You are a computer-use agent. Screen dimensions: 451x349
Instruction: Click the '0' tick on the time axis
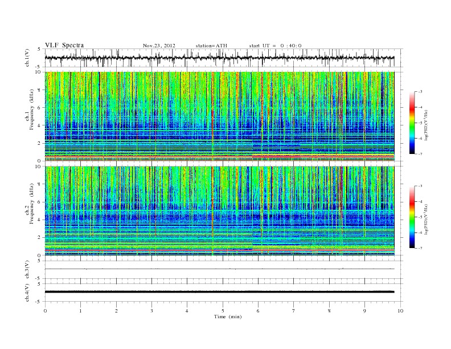pos(45,311)
